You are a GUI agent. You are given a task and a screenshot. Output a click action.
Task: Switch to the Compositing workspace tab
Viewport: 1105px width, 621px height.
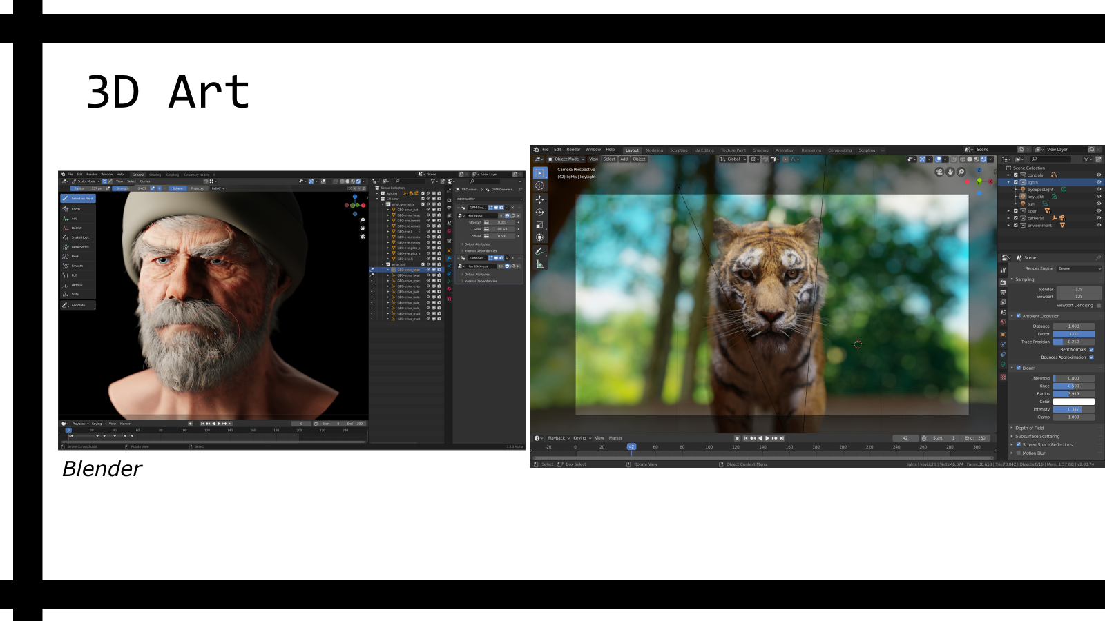[x=840, y=150]
